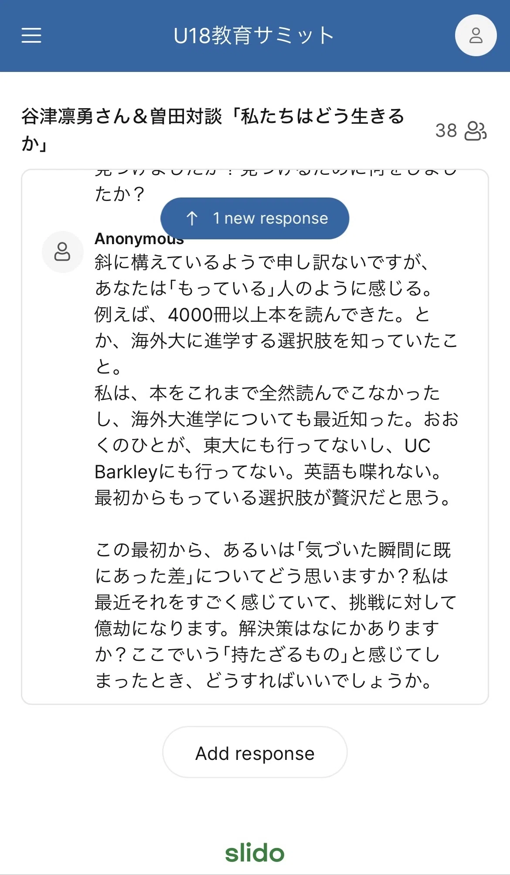Click the line starting 斜に構えているようで
Viewport: 510px width, 875px height.
[x=262, y=262]
